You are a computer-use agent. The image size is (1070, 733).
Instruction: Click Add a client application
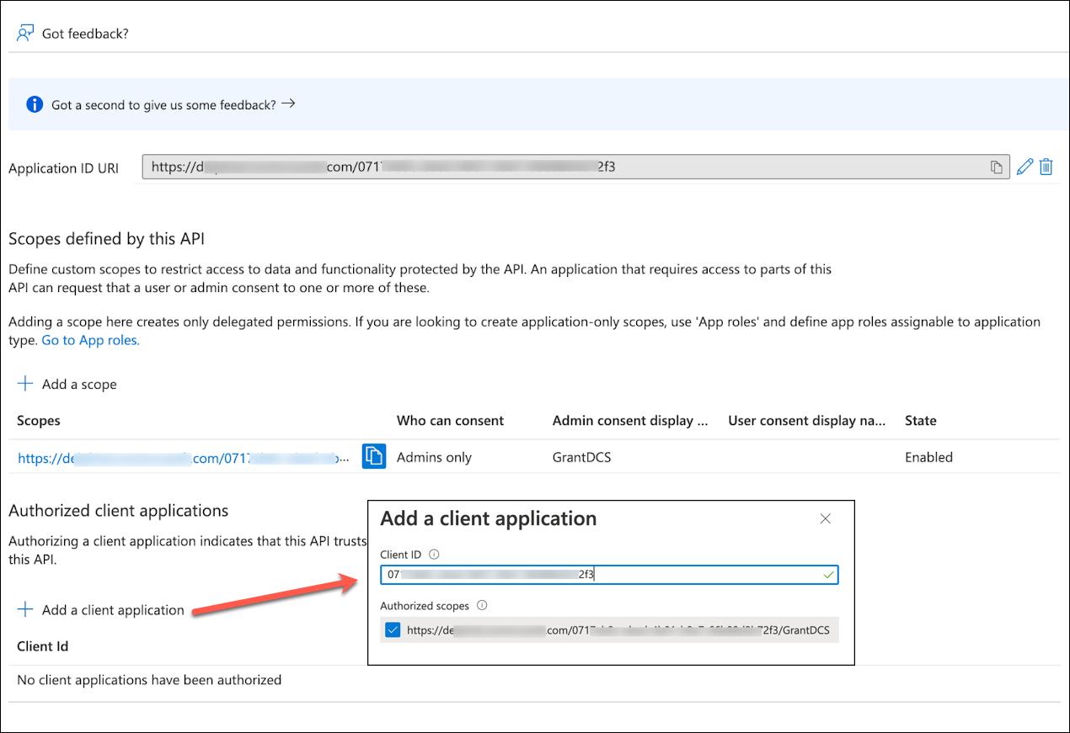113,610
